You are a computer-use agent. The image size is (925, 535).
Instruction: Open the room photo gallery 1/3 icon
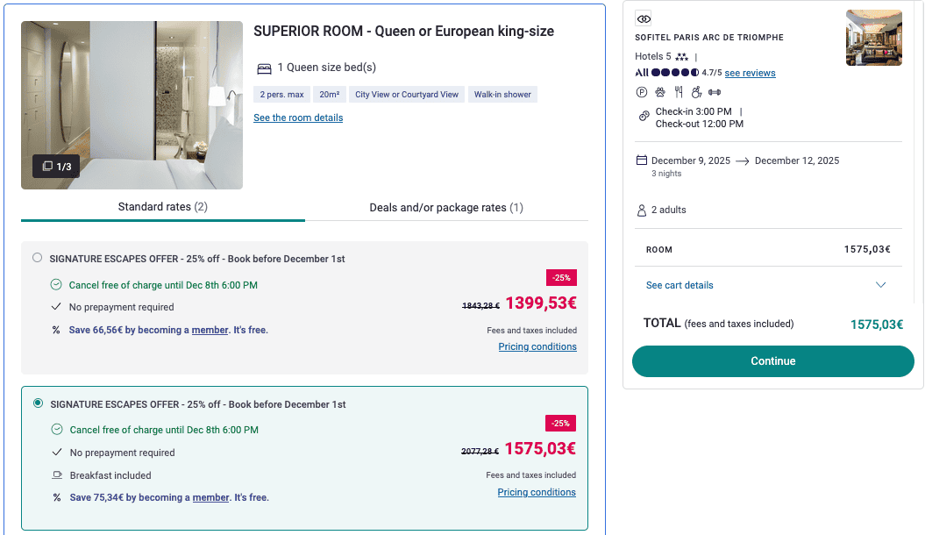[56, 166]
